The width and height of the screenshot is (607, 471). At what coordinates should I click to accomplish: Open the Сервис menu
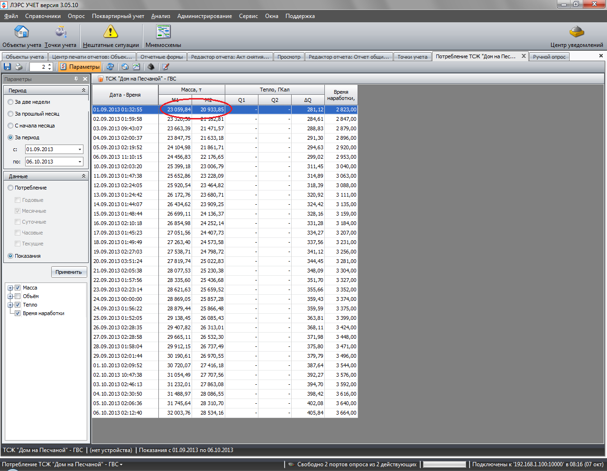(248, 16)
